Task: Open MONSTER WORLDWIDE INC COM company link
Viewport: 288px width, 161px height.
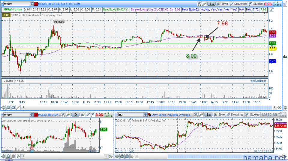Action: tap(59, 4)
